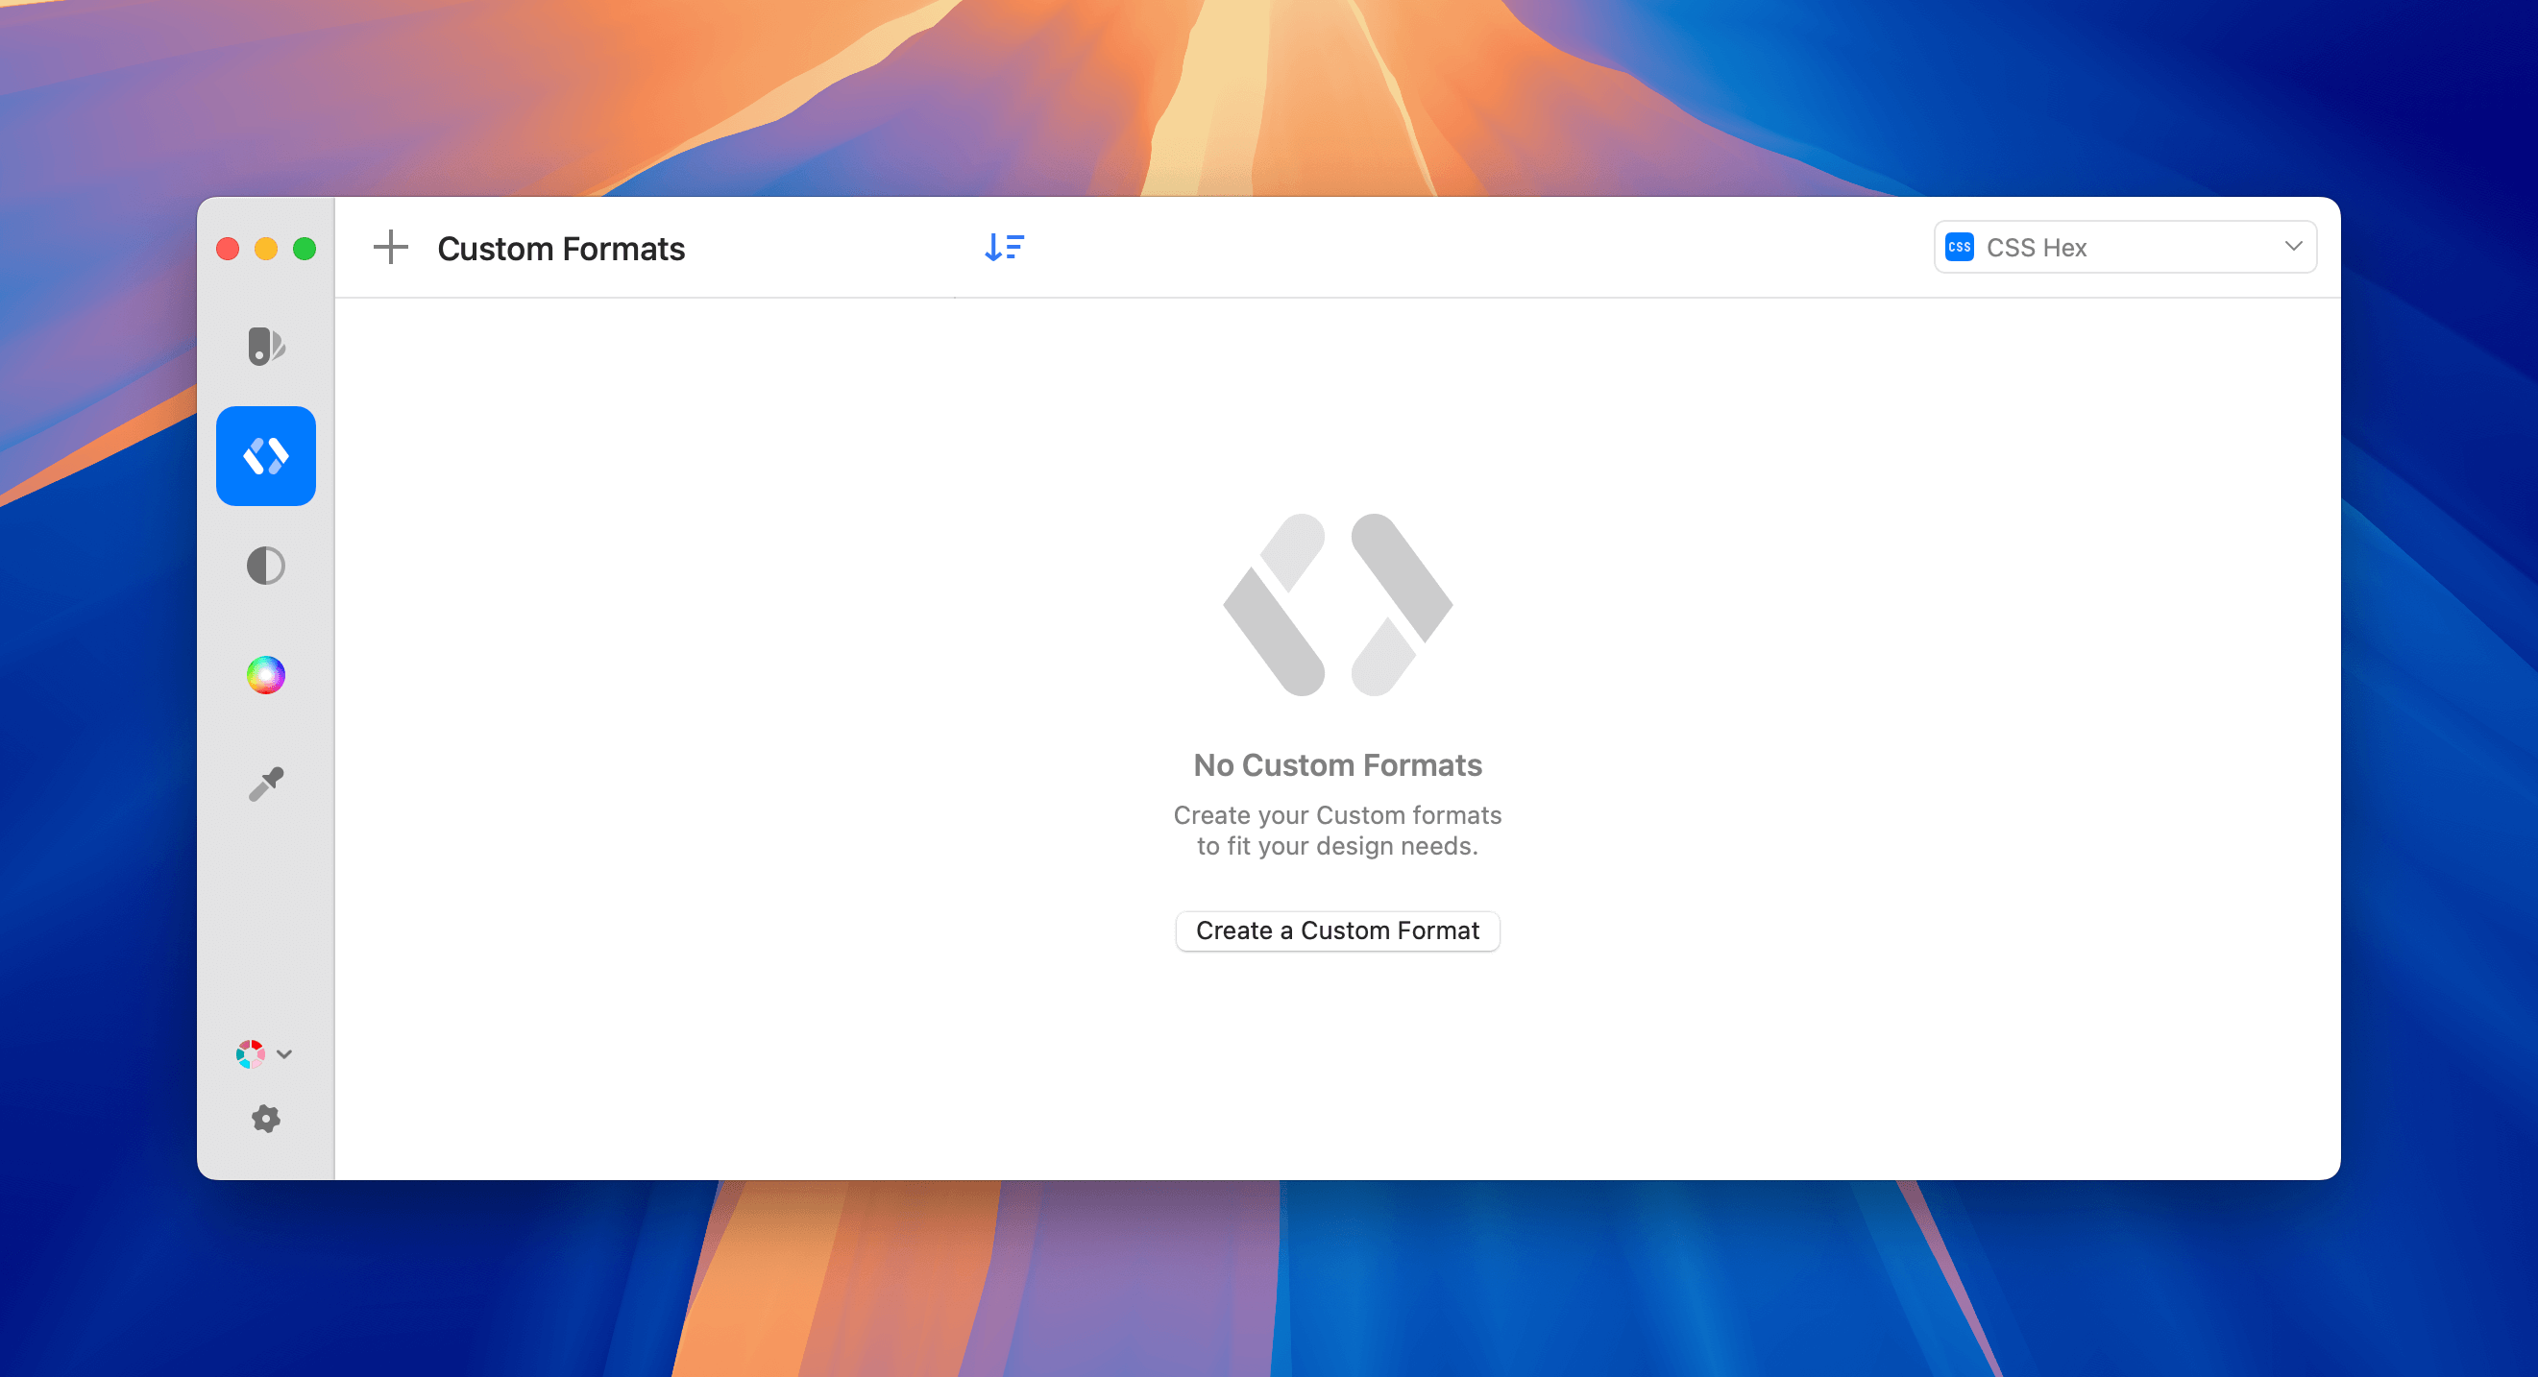Click Create a Custom Format
Screen dimensions: 2538x1377
coord(1337,930)
